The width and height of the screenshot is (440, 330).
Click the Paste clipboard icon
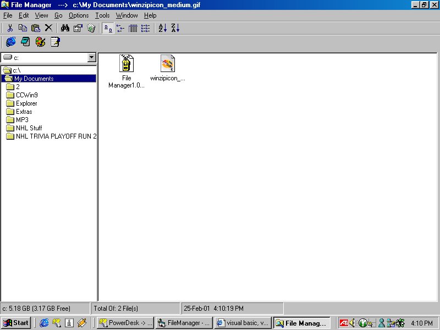coord(36,28)
